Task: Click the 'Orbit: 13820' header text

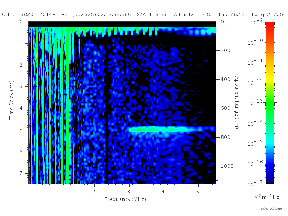Action: point(18,14)
